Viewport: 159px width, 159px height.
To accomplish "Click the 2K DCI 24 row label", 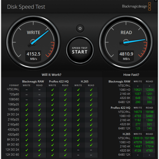I will 13,114.
